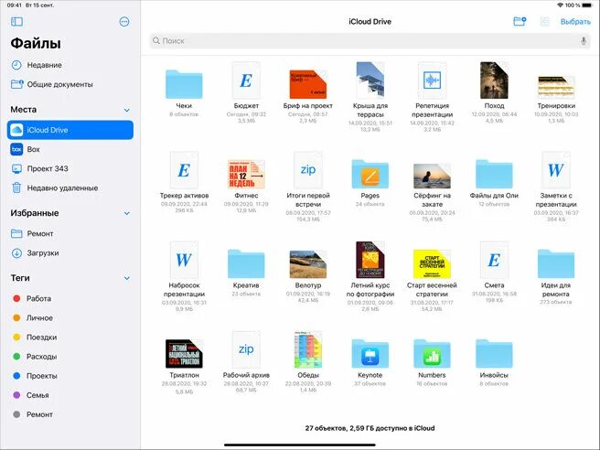Collapse the Теги section chevron
This screenshot has height=450, width=600.
[x=127, y=279]
